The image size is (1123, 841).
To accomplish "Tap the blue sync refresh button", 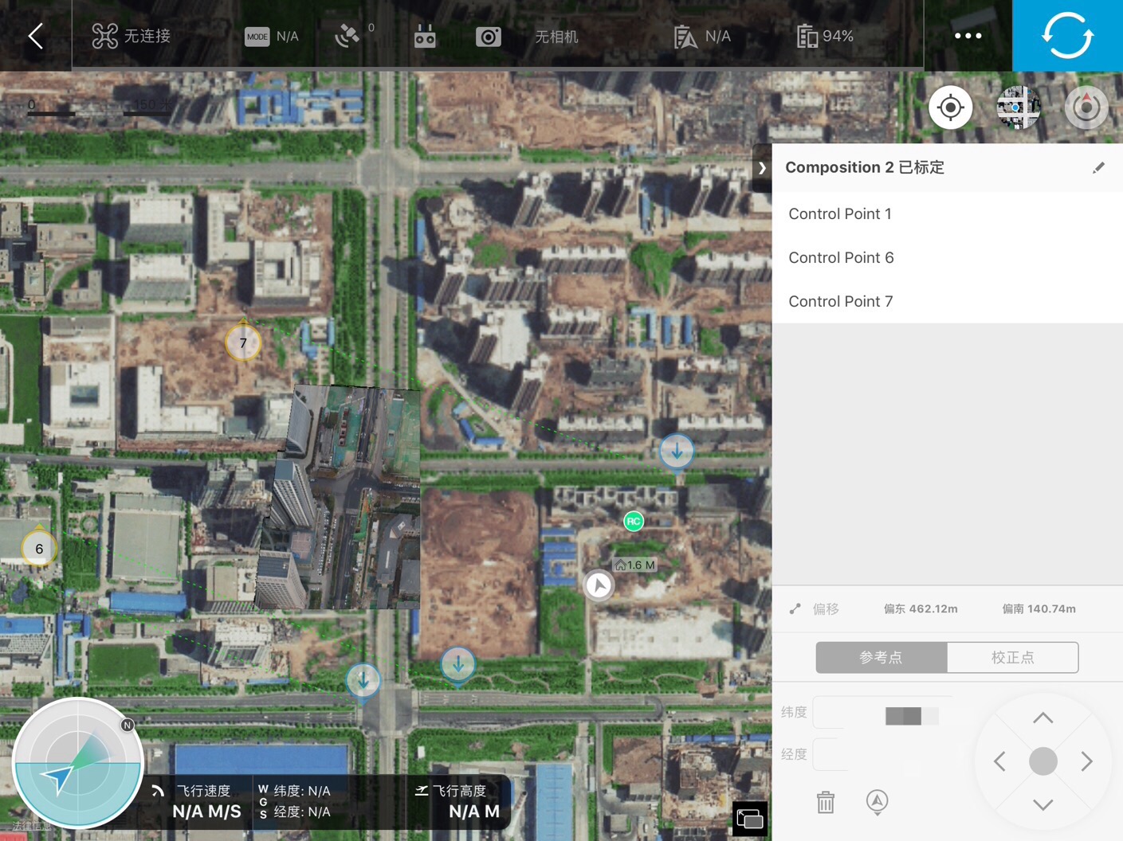I will (x=1067, y=36).
